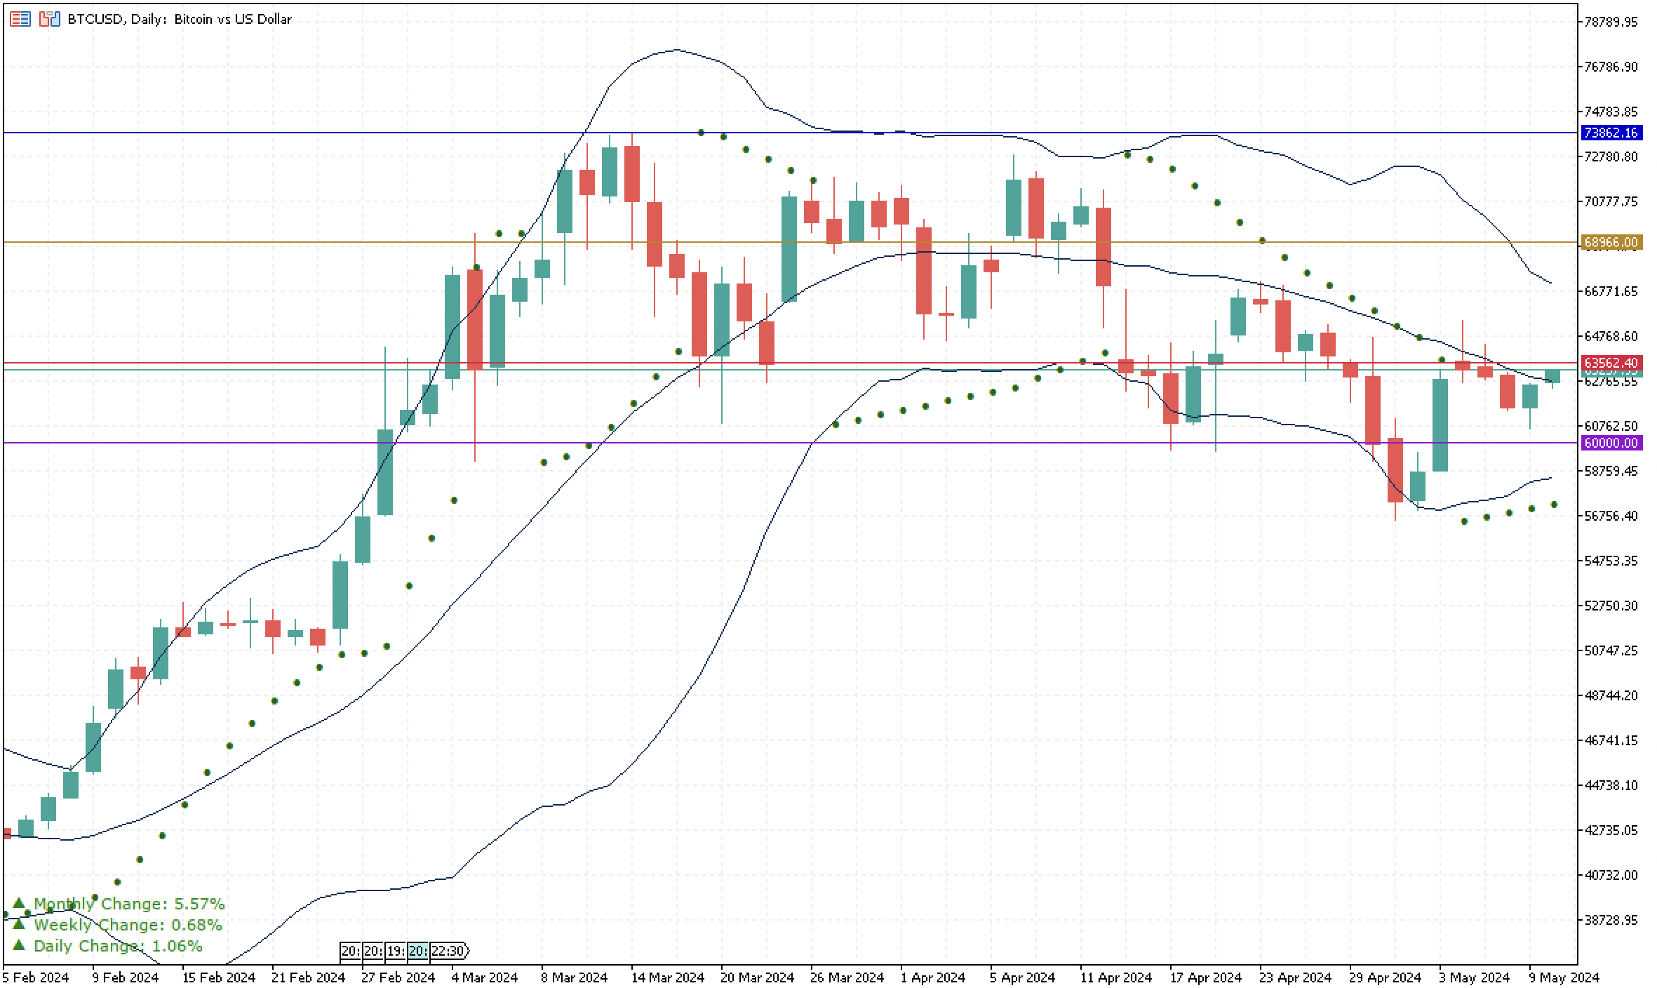Click the highlighted cyan event flag
This screenshot has height=988, width=1657.
click(x=418, y=952)
